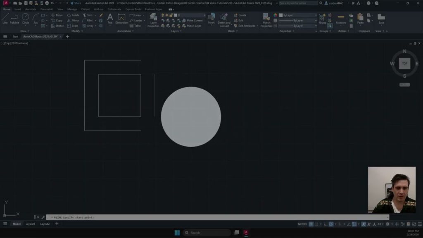Viewport: 423px width, 238px height.
Task: Activate the Arc tool
Action: click(x=36, y=18)
